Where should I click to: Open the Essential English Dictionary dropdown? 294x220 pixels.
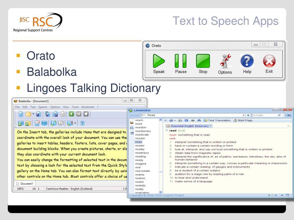click(x=189, y=126)
